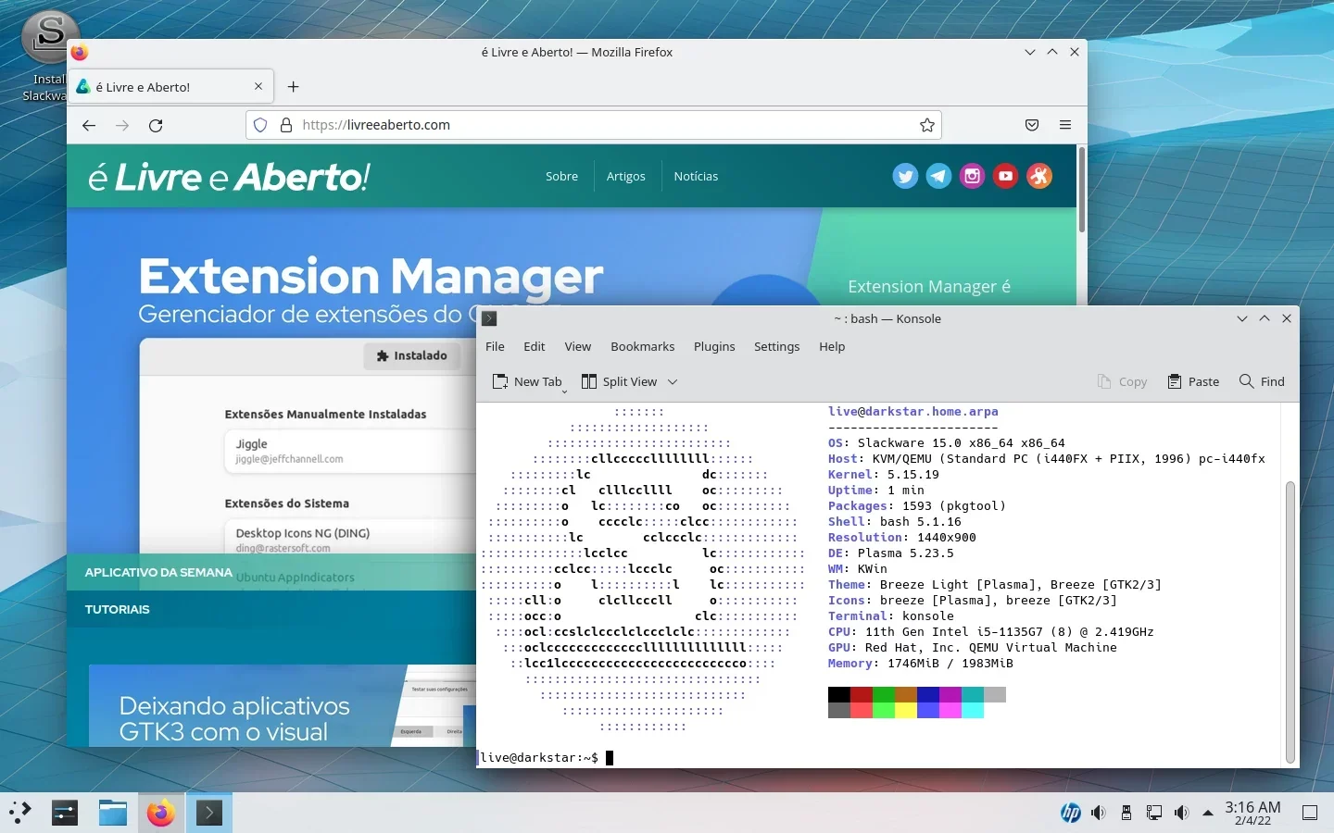Click the Show Desktop button in the panel
The image size is (1334, 833).
(1310, 813)
